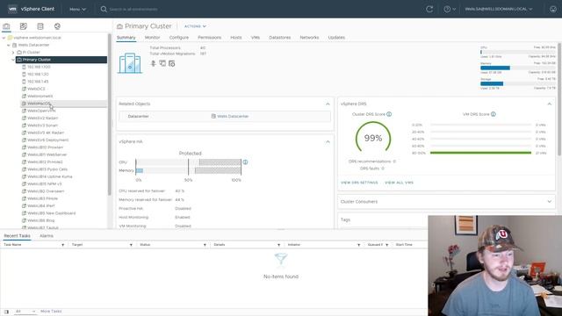
Task: Open the Networking inventory view icon
Action: pos(57,26)
